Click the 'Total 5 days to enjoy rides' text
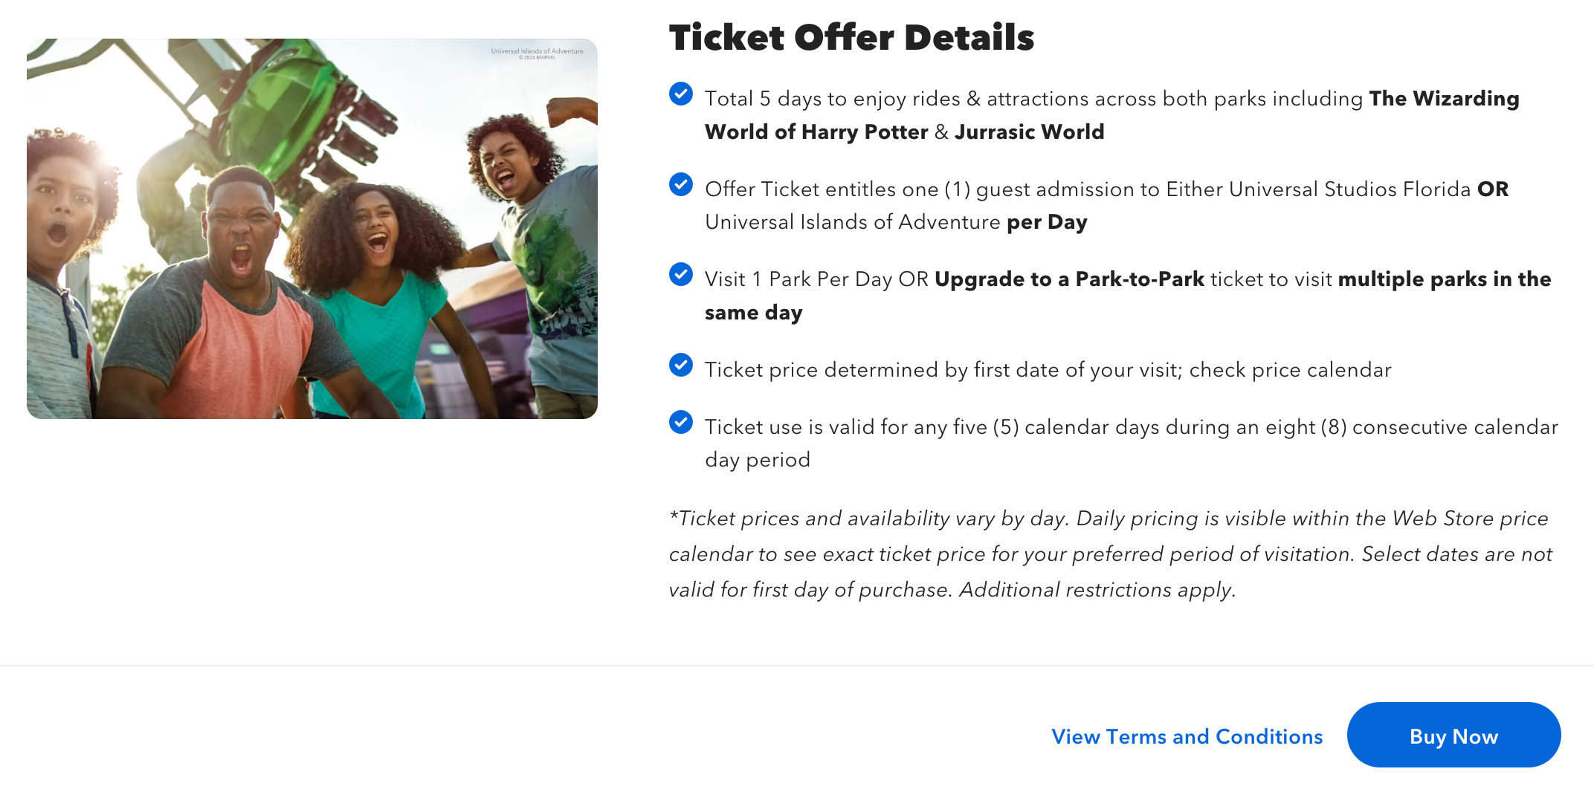Image resolution: width=1594 pixels, height=789 pixels. click(x=833, y=99)
